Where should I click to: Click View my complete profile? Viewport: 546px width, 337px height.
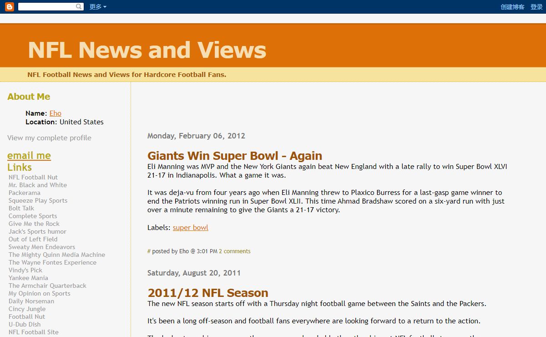coord(49,138)
